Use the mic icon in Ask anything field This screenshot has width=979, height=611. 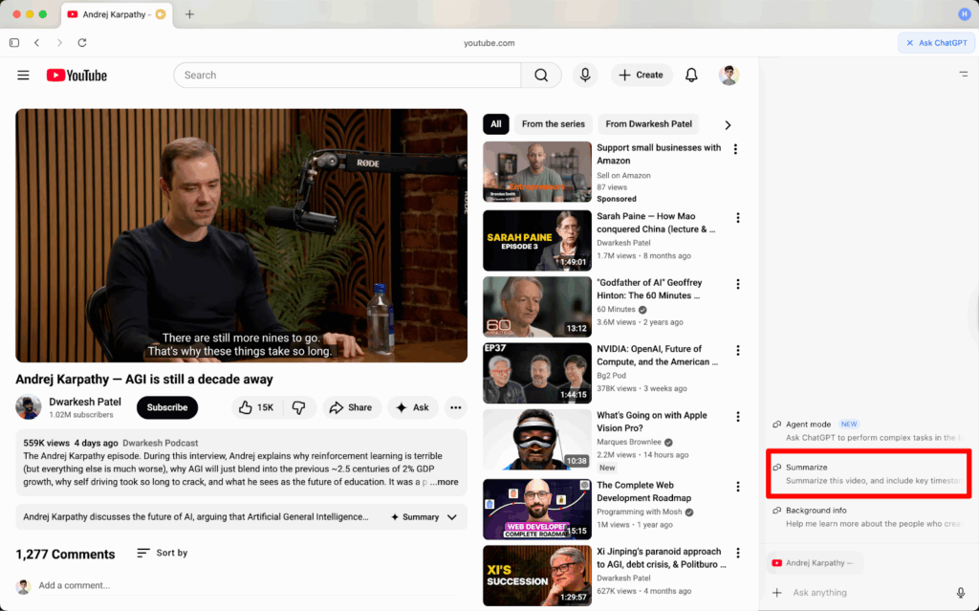[960, 593]
